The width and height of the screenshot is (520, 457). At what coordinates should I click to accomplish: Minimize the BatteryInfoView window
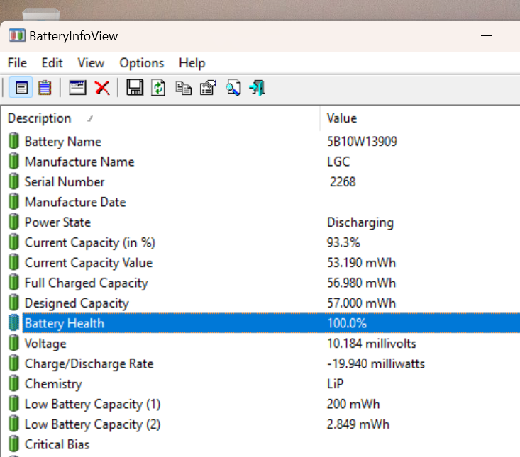coord(486,35)
